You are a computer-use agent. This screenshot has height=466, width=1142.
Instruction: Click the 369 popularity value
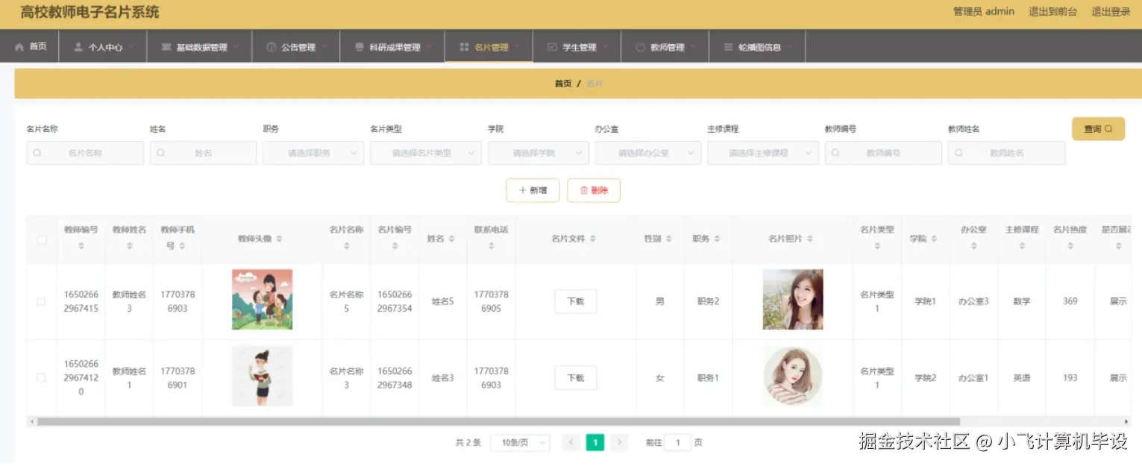pyautogui.click(x=1070, y=301)
